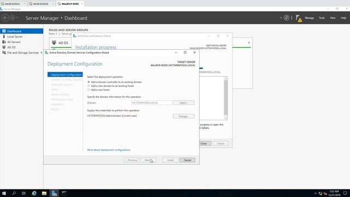
Task: Open Task View from taskbar
Action: [24, 193]
